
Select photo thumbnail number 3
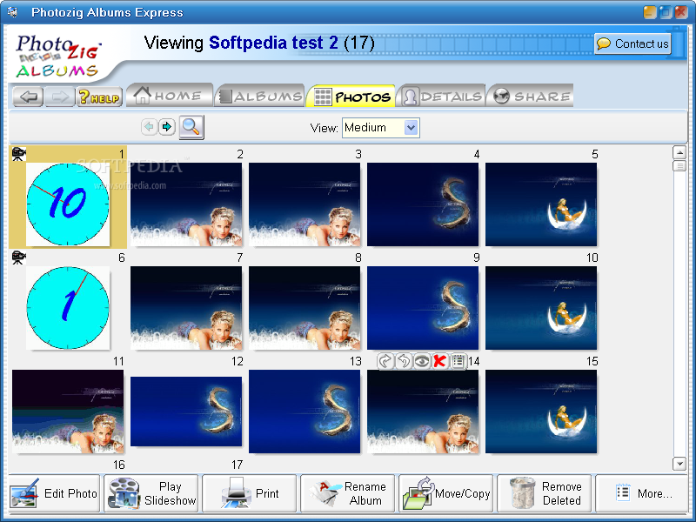pos(304,204)
